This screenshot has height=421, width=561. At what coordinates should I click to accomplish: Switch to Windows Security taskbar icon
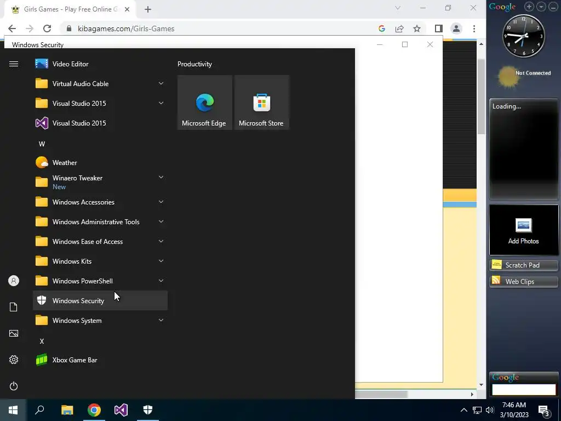(x=148, y=410)
